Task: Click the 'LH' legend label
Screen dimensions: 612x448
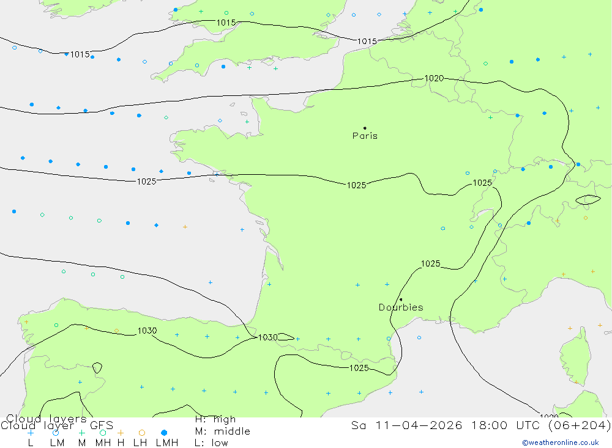Action: tap(140, 443)
